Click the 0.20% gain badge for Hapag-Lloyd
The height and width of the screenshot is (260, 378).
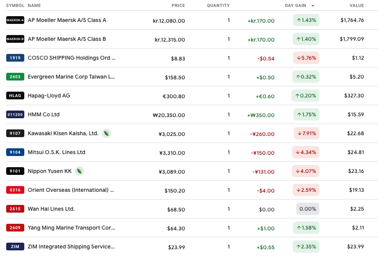tap(306, 96)
